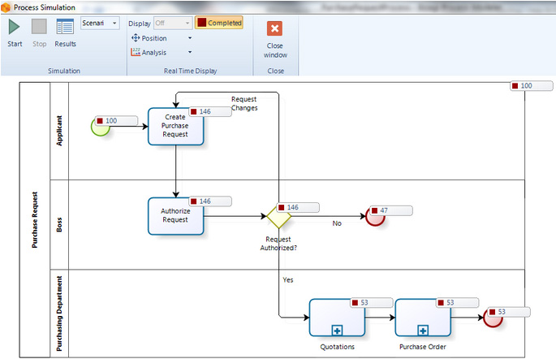556x359 pixels.
Task: Click the Request Authorized? gateway label
Action: coord(278,244)
